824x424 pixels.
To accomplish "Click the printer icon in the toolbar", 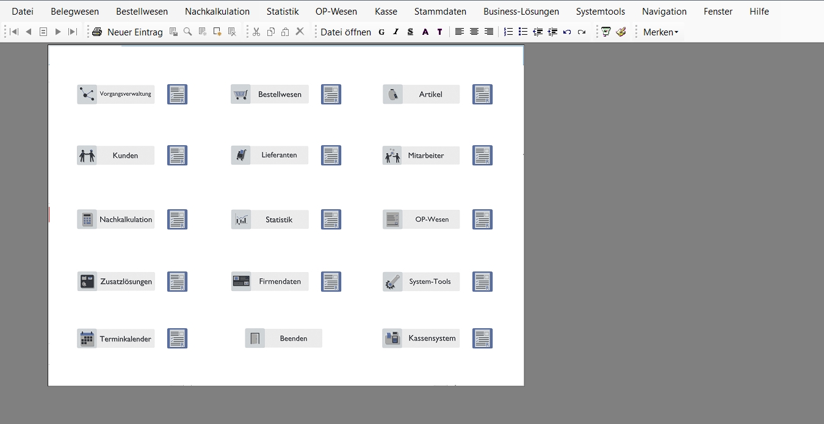I will pos(97,32).
